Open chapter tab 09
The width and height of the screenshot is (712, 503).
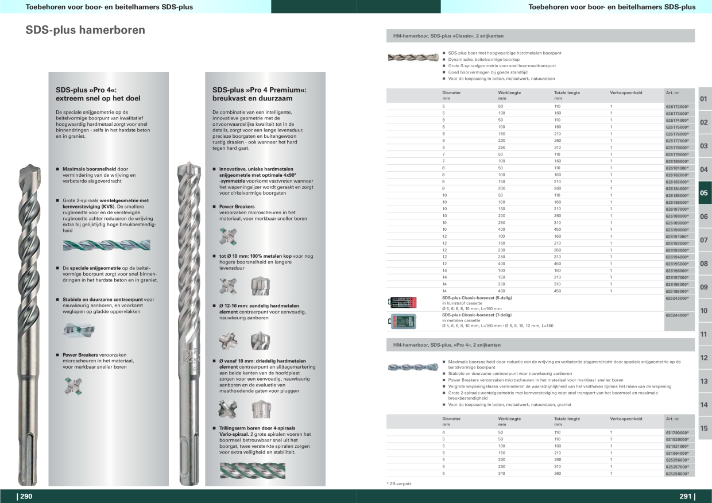[704, 287]
